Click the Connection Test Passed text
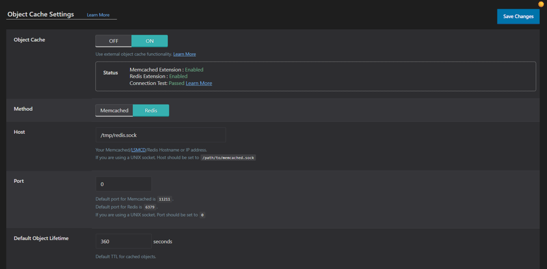 click(x=157, y=83)
